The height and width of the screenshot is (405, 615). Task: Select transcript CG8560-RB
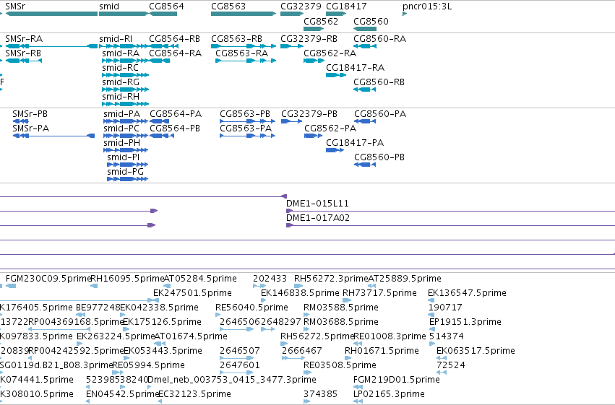(379, 82)
